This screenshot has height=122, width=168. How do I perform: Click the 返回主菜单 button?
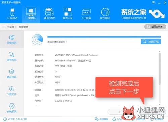[x=155, y=27]
